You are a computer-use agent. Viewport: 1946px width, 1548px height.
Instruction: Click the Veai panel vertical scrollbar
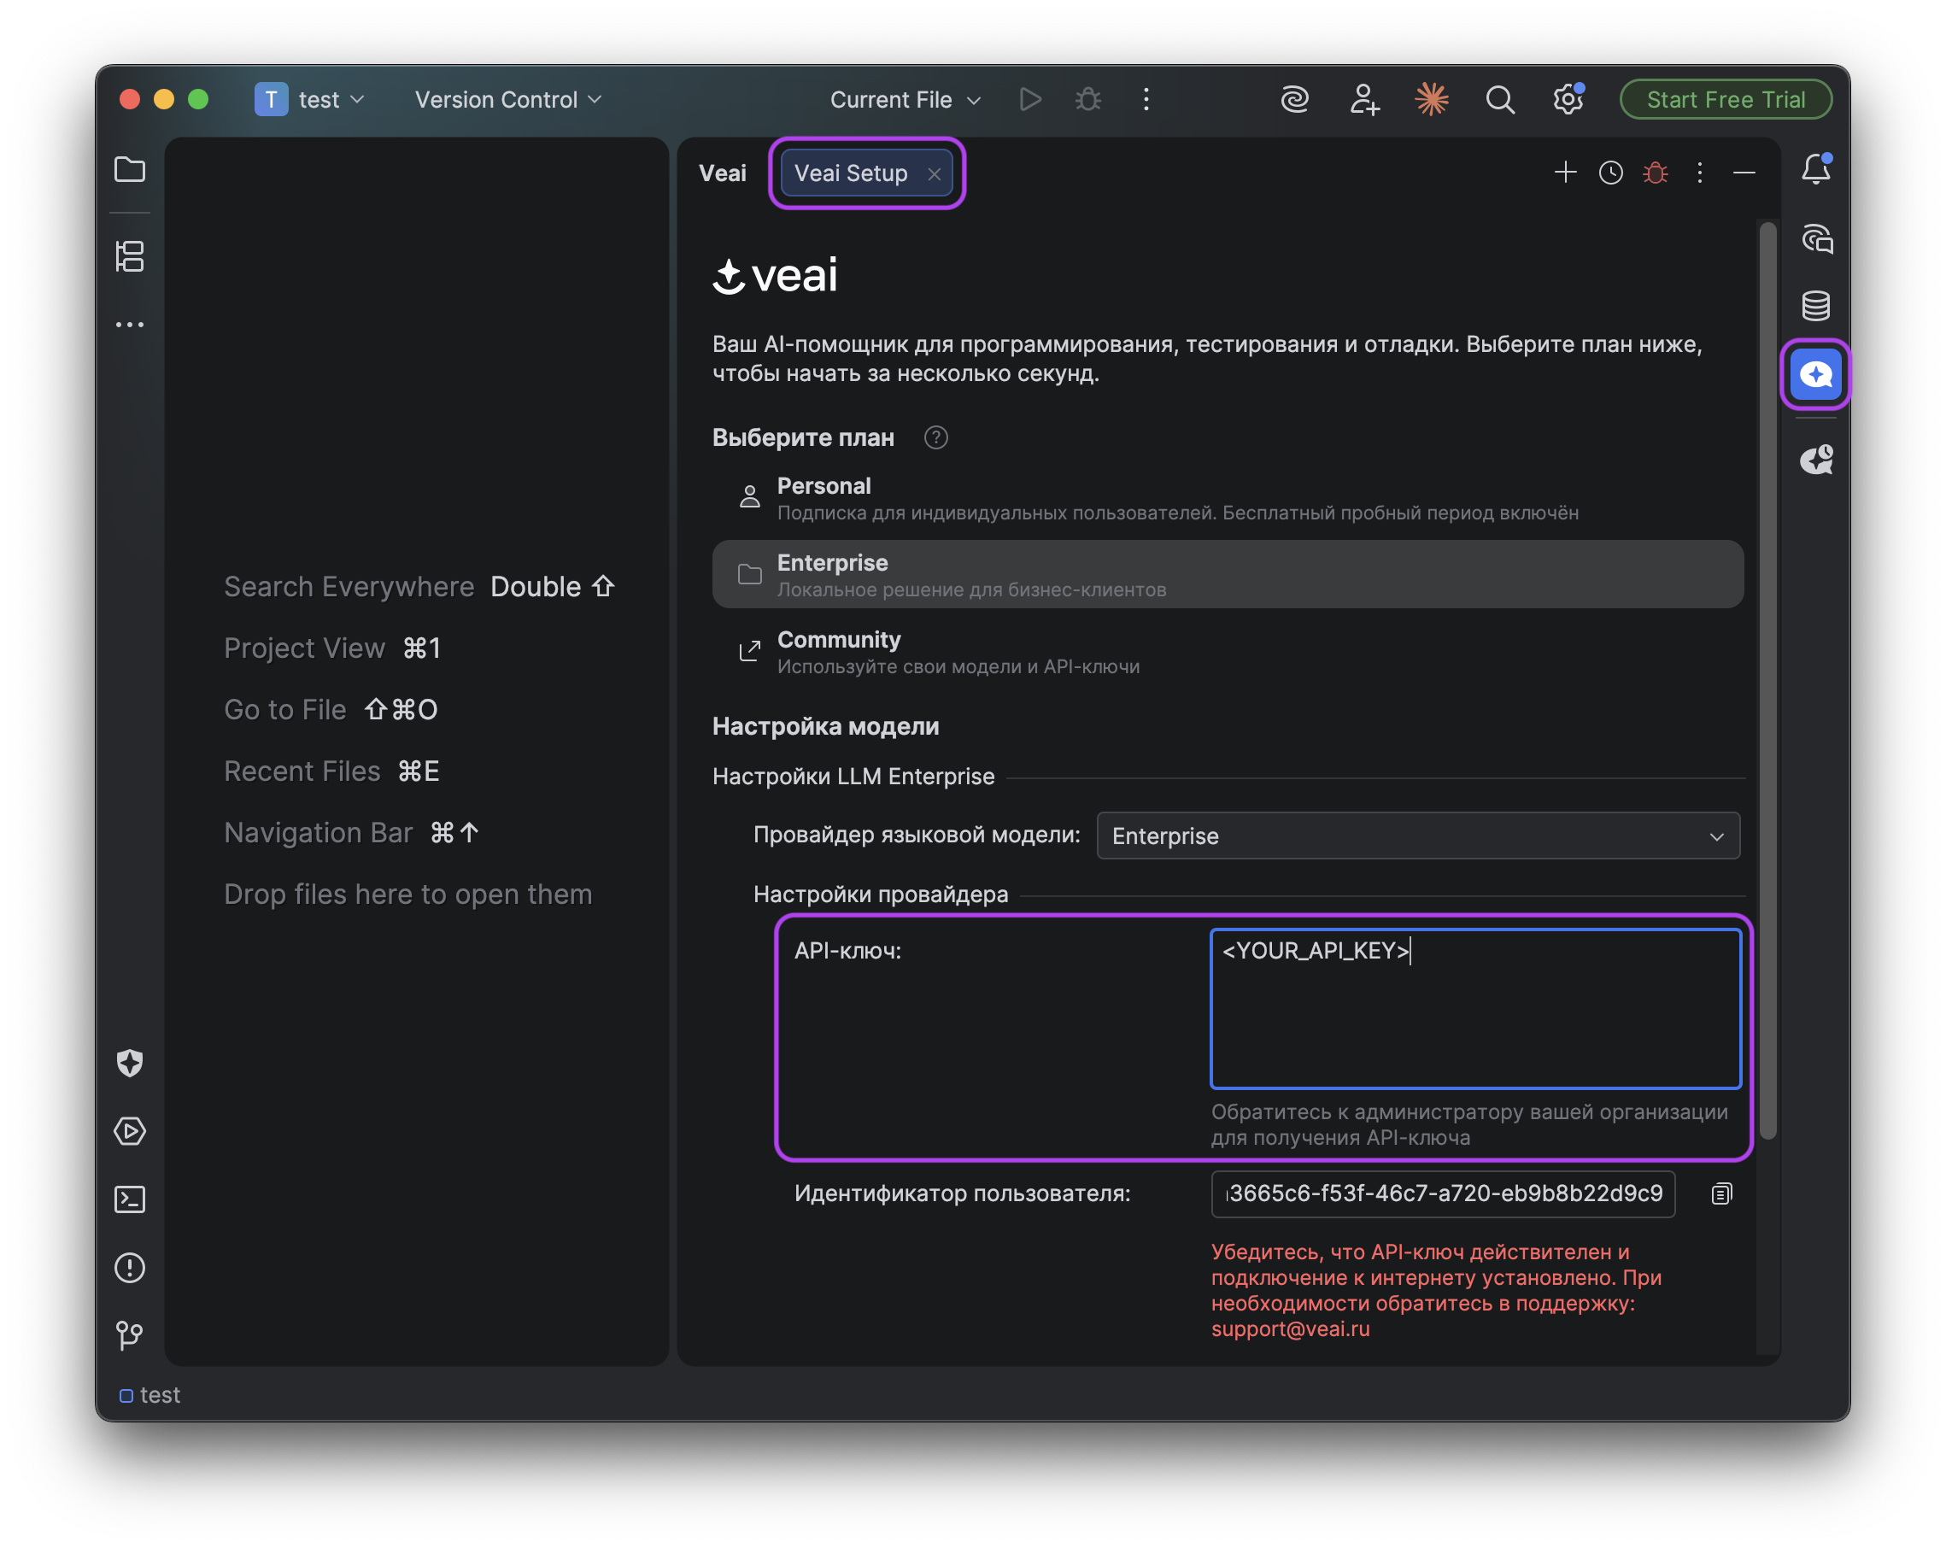[x=1768, y=681]
